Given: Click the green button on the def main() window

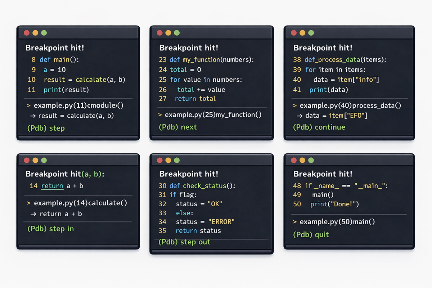Looking at the screenshot, I should point(44,33).
